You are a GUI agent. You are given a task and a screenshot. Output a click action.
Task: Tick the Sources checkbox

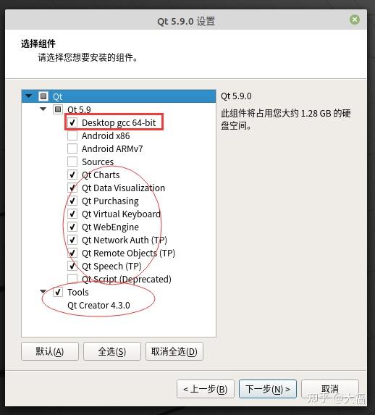click(72, 162)
